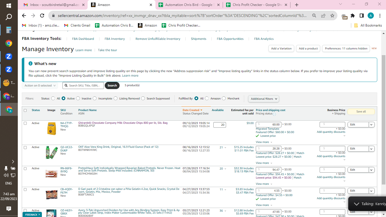Screen dimensions: 386x217
Task: Open the Action on 0 selected dropdown
Action: [40, 86]
